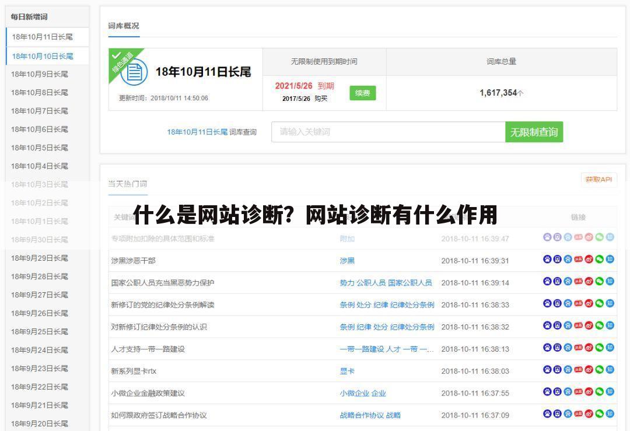Select 18年10月10日长尾 in the sidebar
This screenshot has height=431, width=630.
[x=43, y=56]
